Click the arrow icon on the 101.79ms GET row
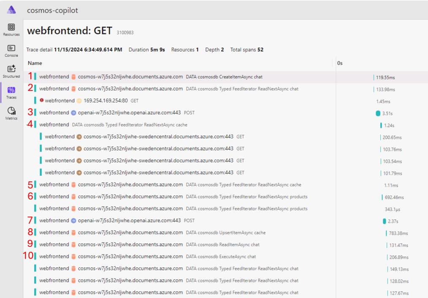The image size is (428, 298). coord(79,172)
